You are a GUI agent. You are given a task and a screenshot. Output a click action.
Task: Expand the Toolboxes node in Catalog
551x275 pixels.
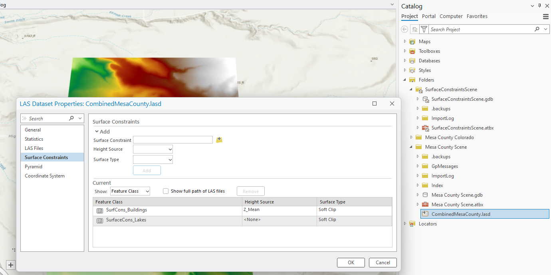point(405,51)
